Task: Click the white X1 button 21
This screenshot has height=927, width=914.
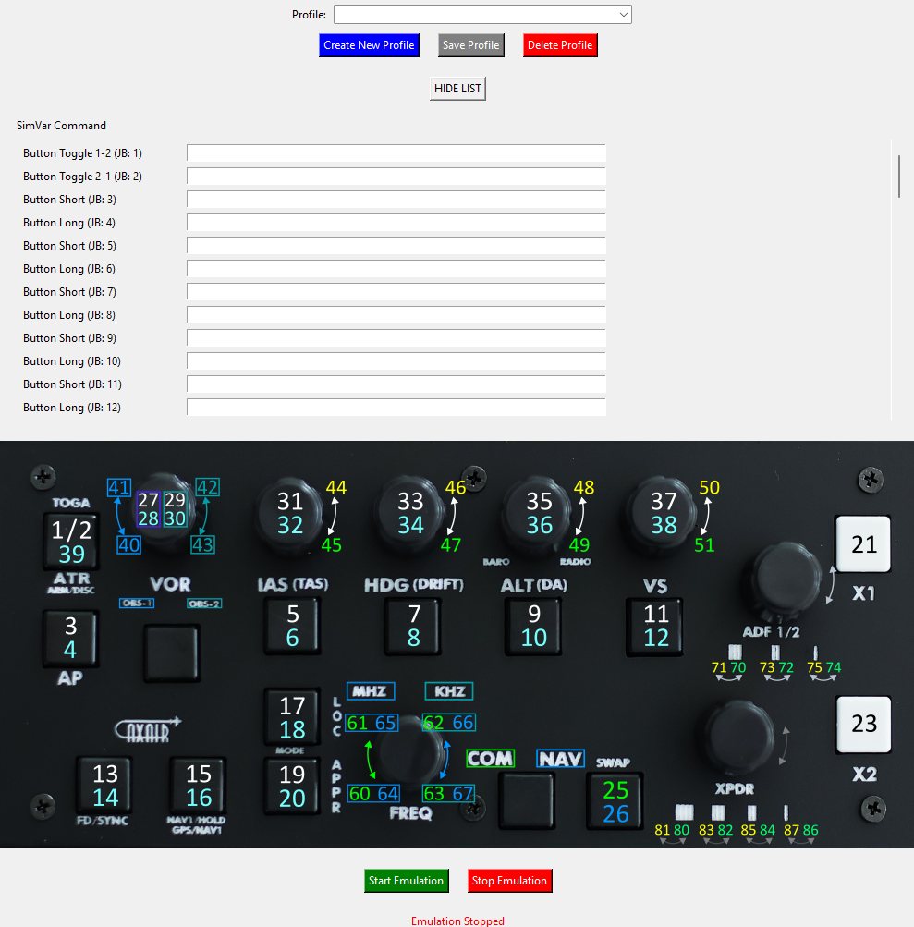Action: click(x=863, y=543)
